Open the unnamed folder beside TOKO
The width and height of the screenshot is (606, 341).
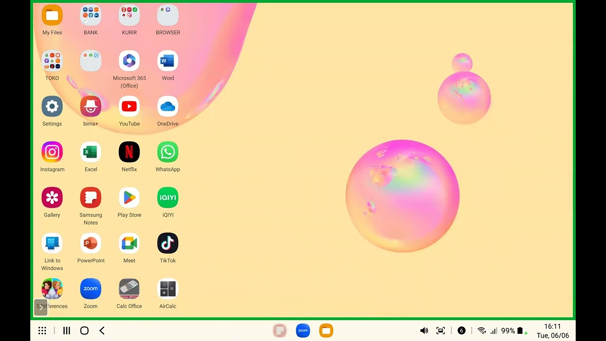point(90,61)
